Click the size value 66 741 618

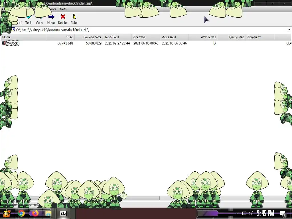point(65,43)
